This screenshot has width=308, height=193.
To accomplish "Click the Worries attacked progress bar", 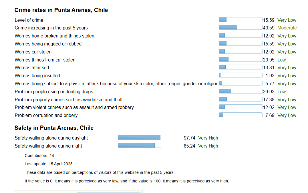I will pyautogui.click(x=241, y=67).
